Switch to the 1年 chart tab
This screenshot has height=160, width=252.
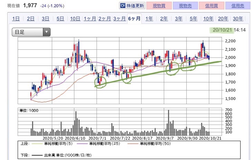(x=149, y=19)
